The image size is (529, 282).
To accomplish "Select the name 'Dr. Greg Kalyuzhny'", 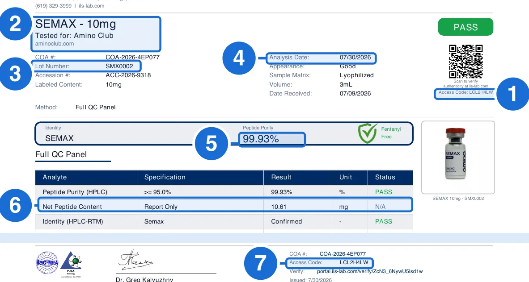I will click(144, 279).
